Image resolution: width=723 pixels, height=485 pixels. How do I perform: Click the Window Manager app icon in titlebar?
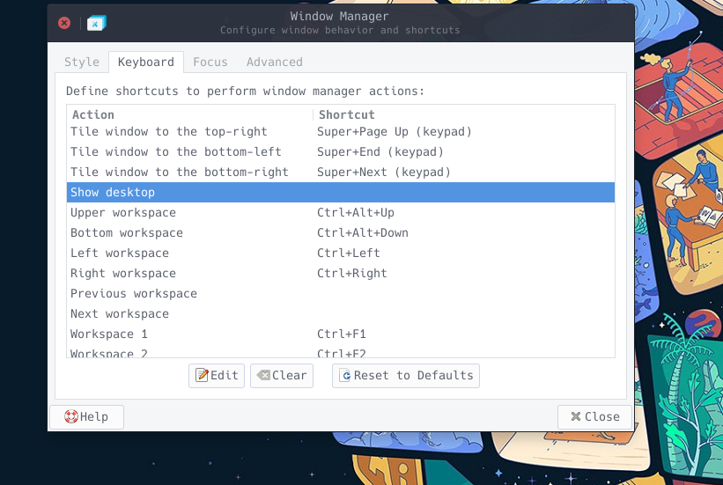pos(96,23)
